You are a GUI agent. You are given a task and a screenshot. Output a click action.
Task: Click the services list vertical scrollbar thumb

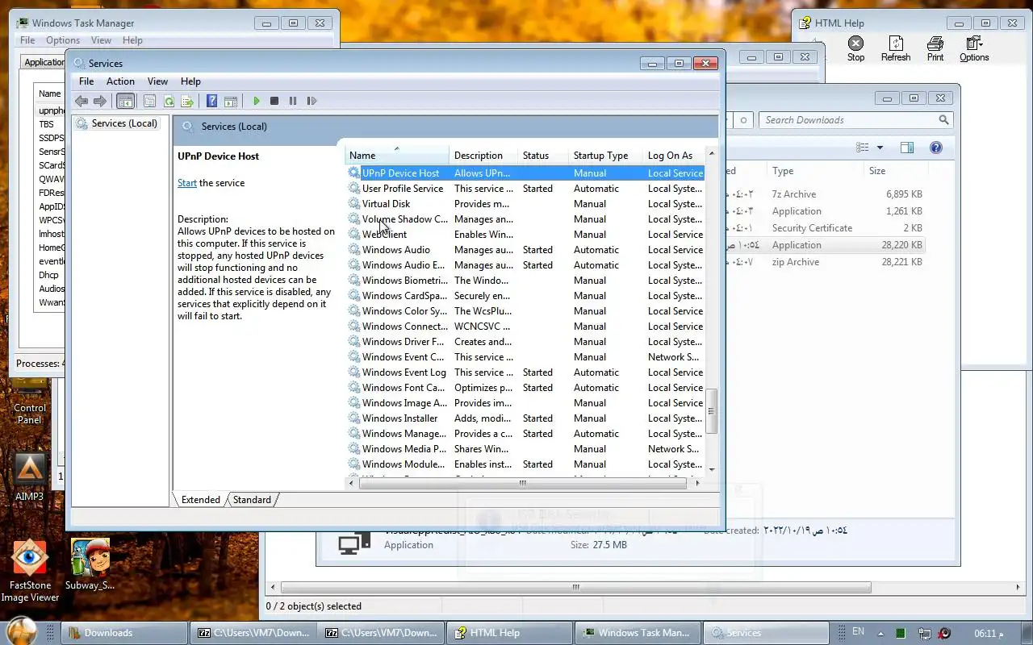pyautogui.click(x=712, y=411)
